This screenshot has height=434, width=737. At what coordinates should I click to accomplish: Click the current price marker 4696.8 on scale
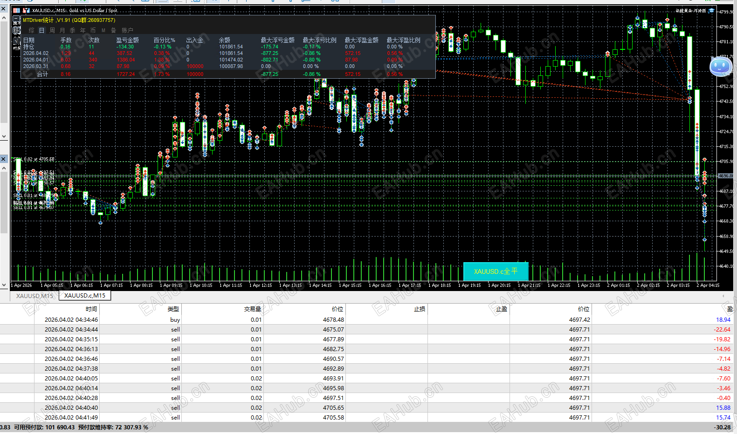(726, 176)
